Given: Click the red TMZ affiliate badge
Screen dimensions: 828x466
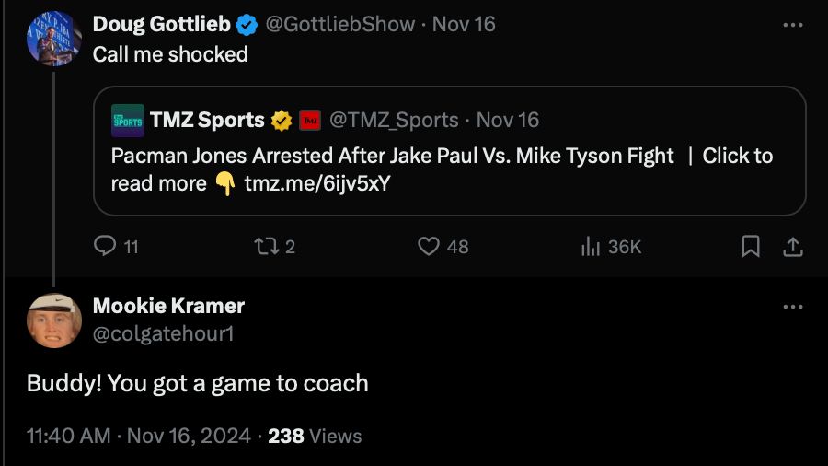Looking at the screenshot, I should click(x=310, y=121).
